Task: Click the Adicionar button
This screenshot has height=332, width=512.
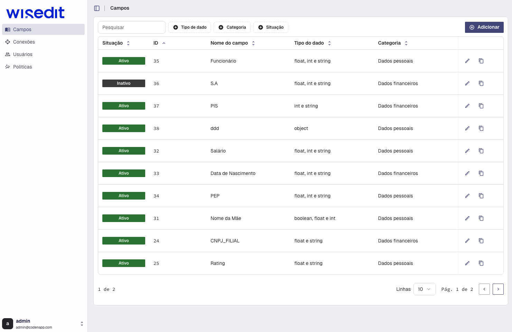Action: pyautogui.click(x=484, y=27)
